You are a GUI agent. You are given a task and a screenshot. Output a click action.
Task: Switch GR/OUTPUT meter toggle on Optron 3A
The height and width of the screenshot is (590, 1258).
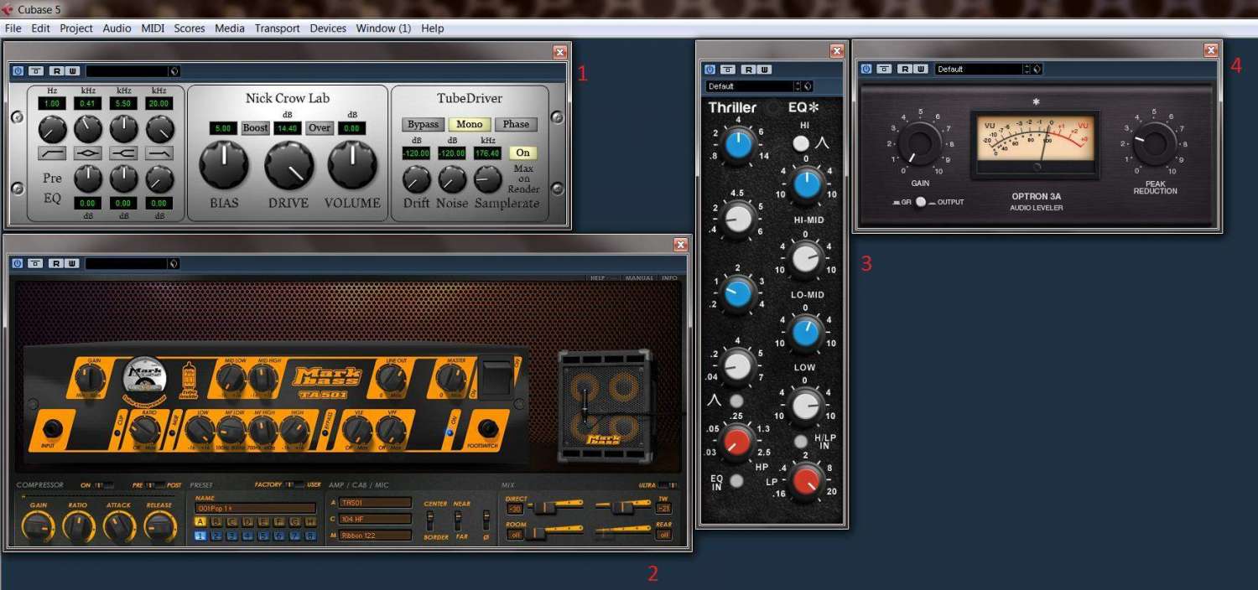click(921, 202)
